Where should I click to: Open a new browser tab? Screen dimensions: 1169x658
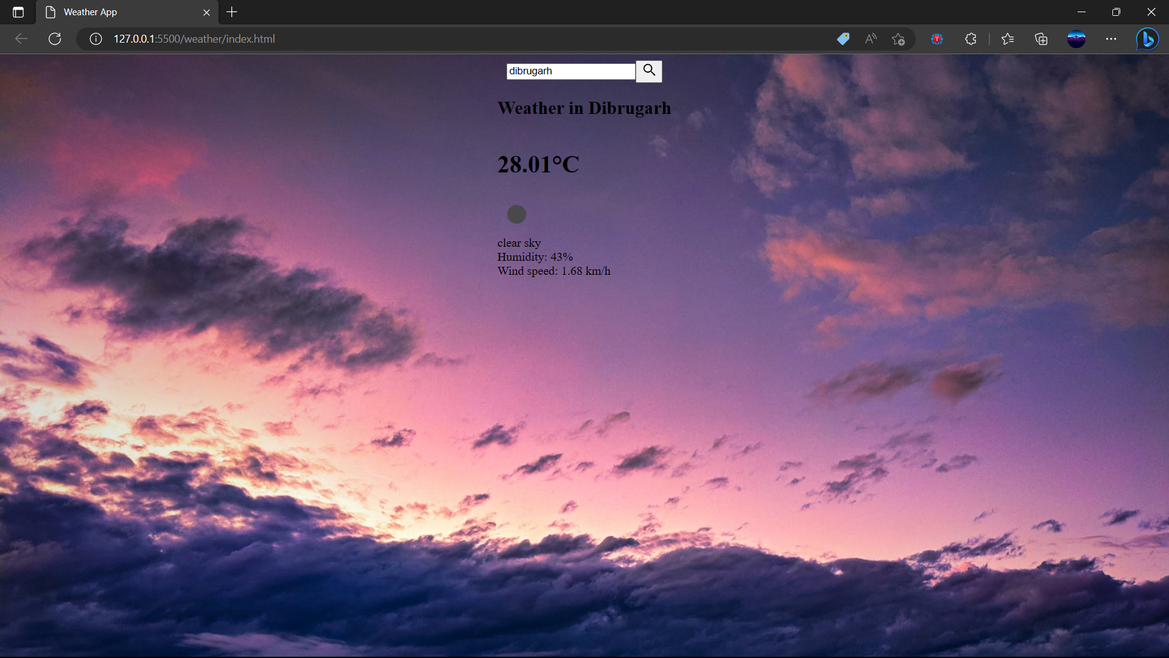point(232,12)
